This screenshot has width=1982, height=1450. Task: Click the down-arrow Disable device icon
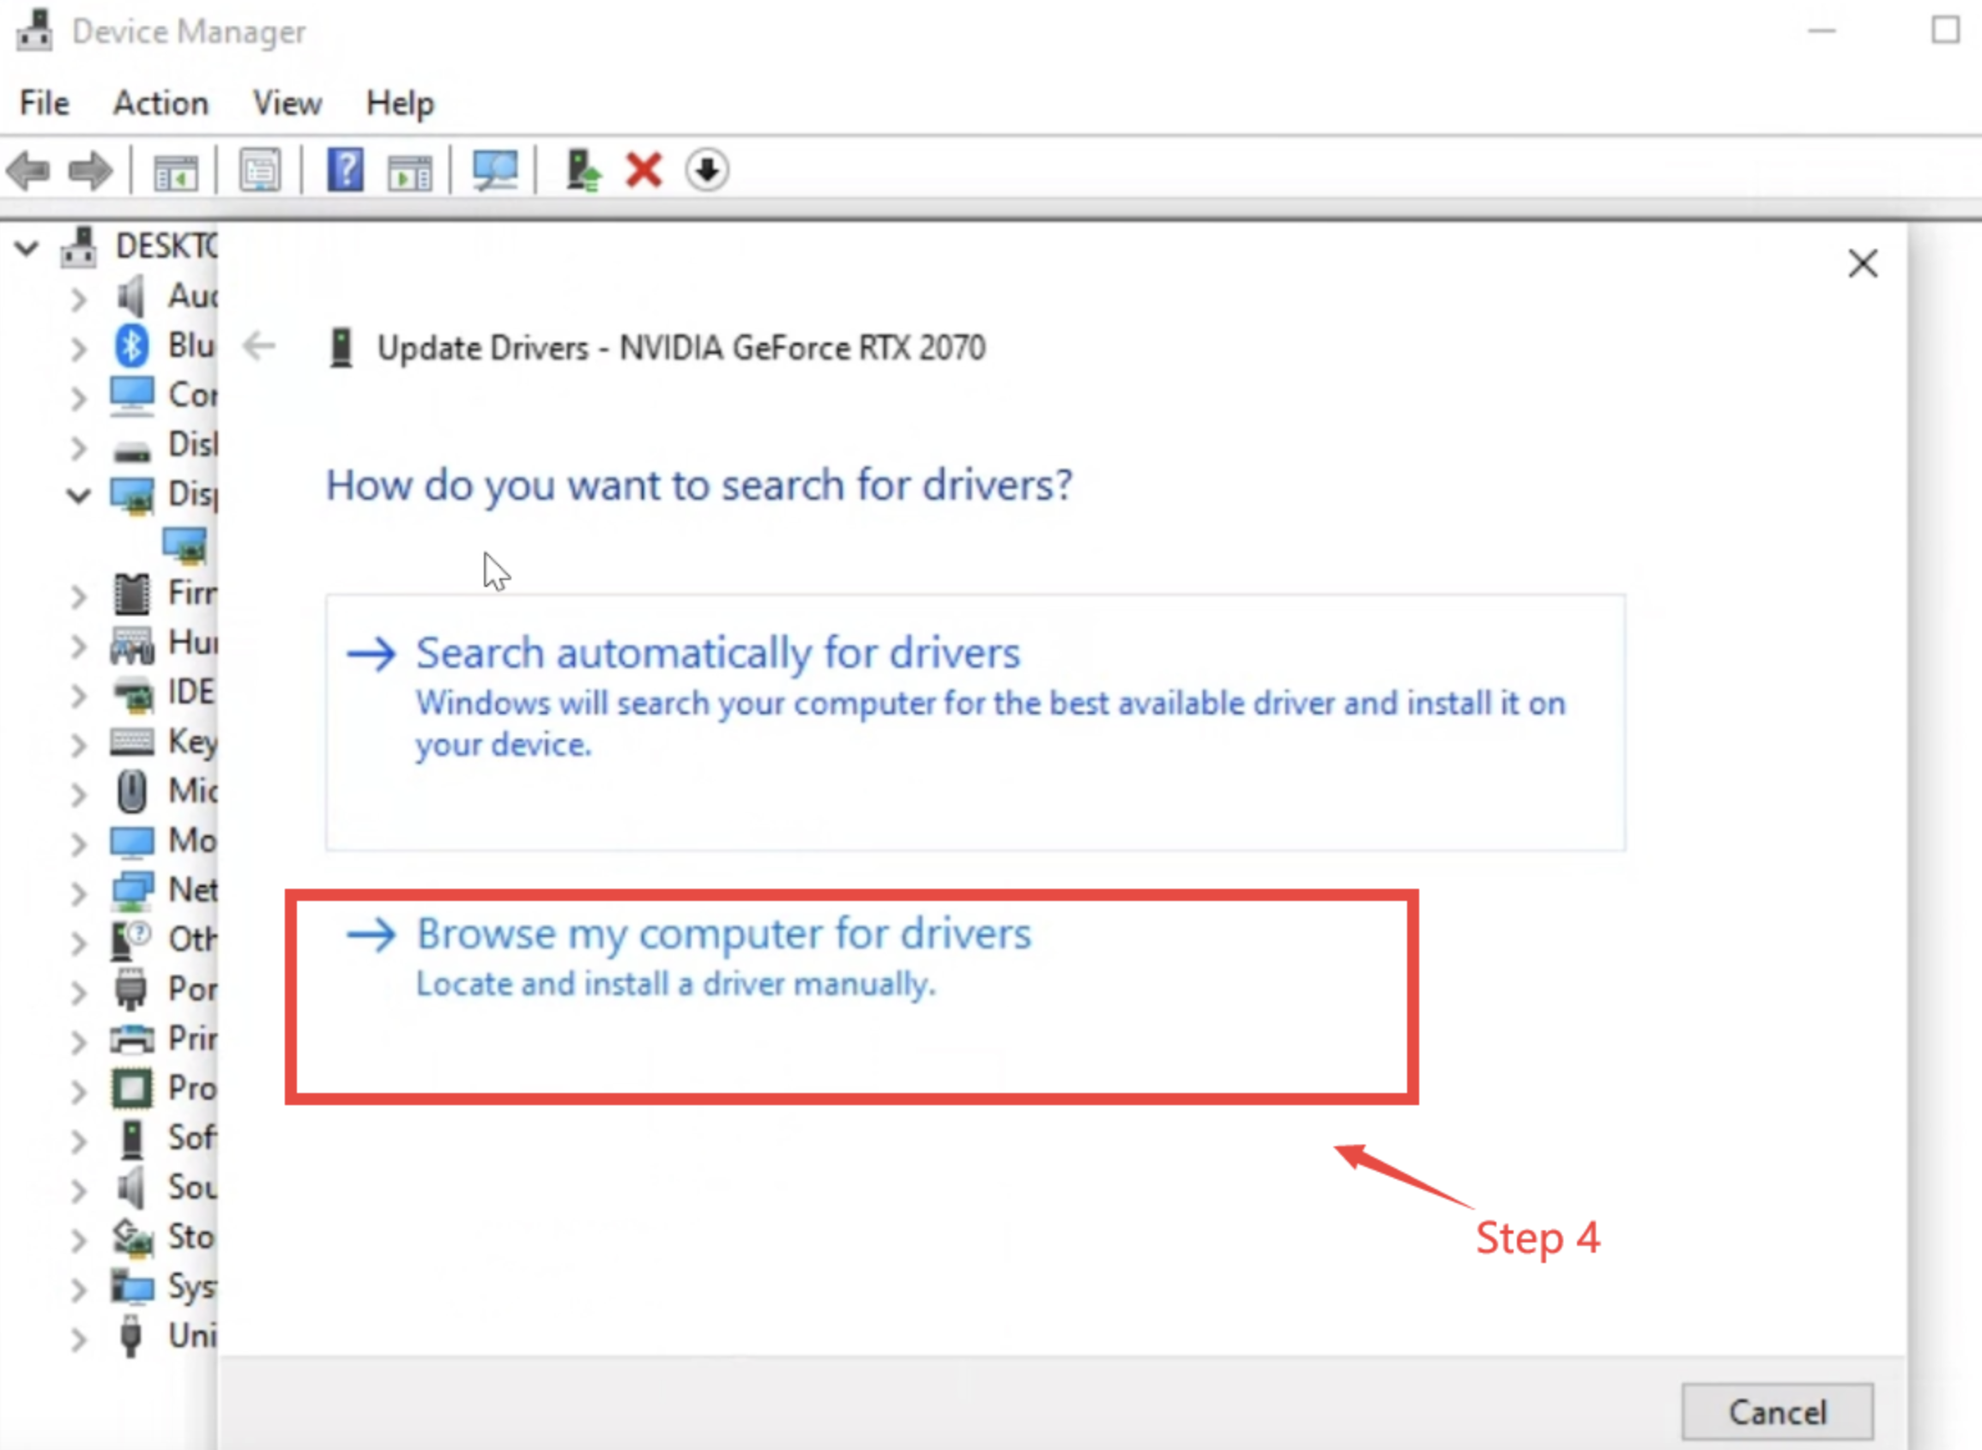click(x=707, y=169)
